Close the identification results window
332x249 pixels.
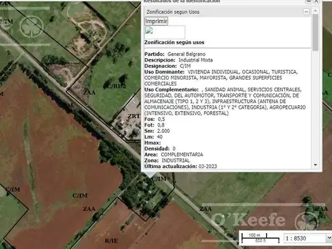pos(317,1)
